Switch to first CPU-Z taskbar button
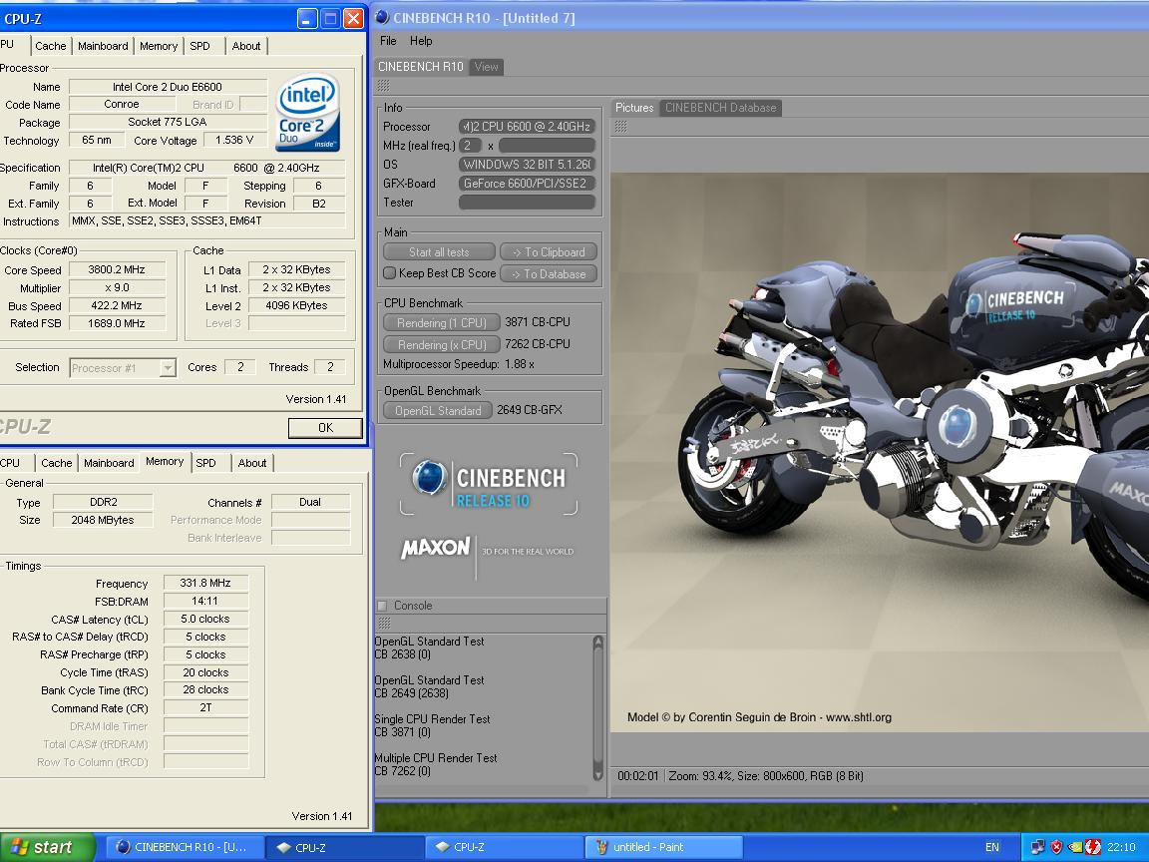 pos(342,847)
